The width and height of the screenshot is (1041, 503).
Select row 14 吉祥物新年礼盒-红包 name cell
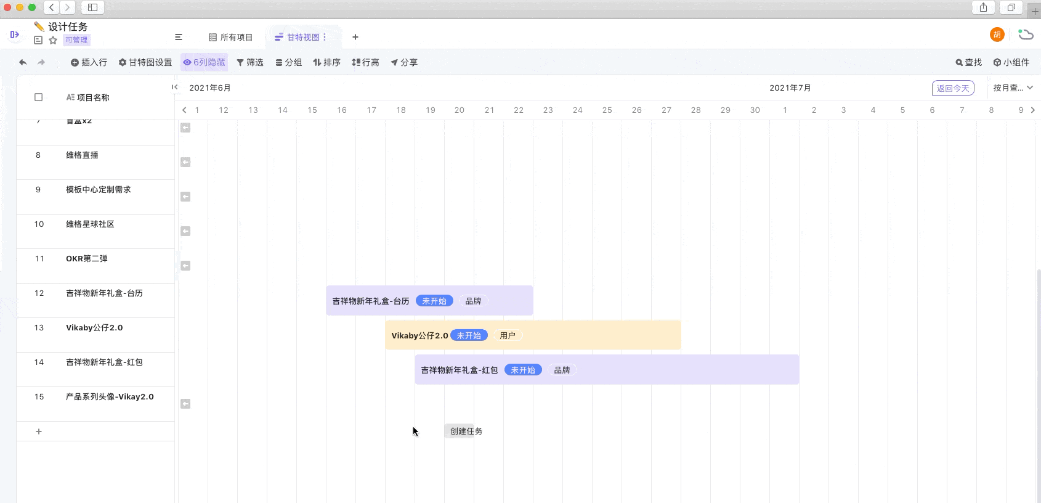[104, 362]
